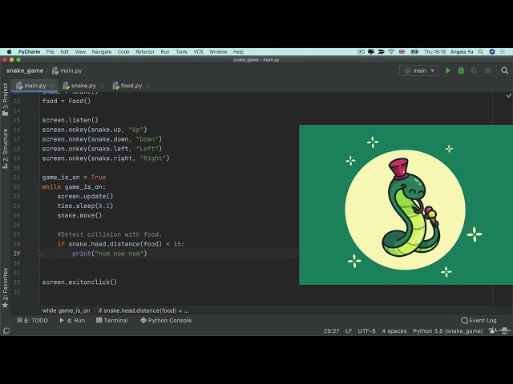The width and height of the screenshot is (513, 384).
Task: Open the Structure tool window sidebar
Action: (5, 149)
